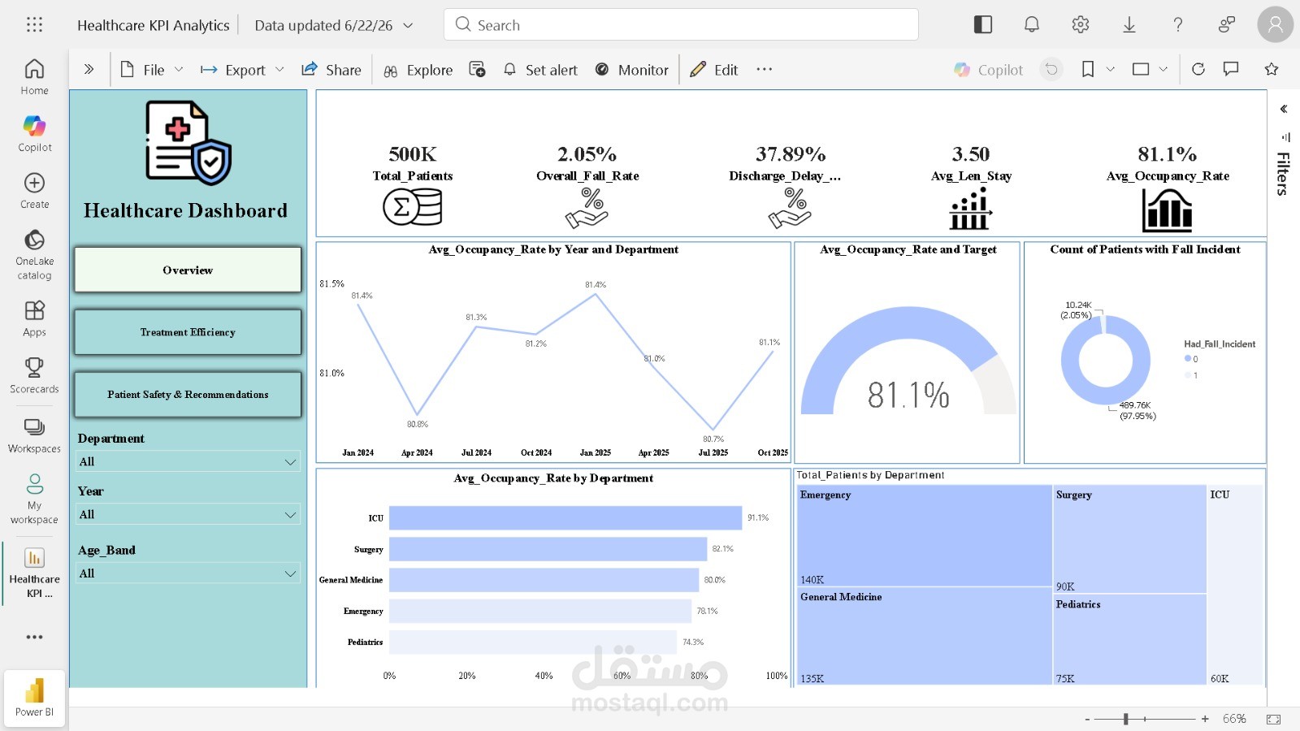The width and height of the screenshot is (1300, 731).
Task: Click Share in the toolbar
Action: (x=331, y=70)
